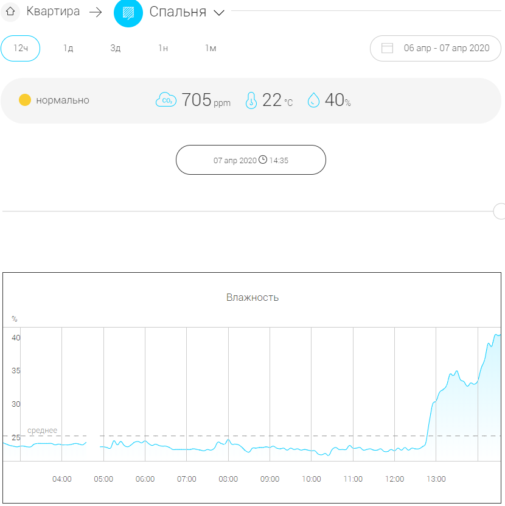
Task: Click the clock icon in timestamp
Action: (x=263, y=160)
